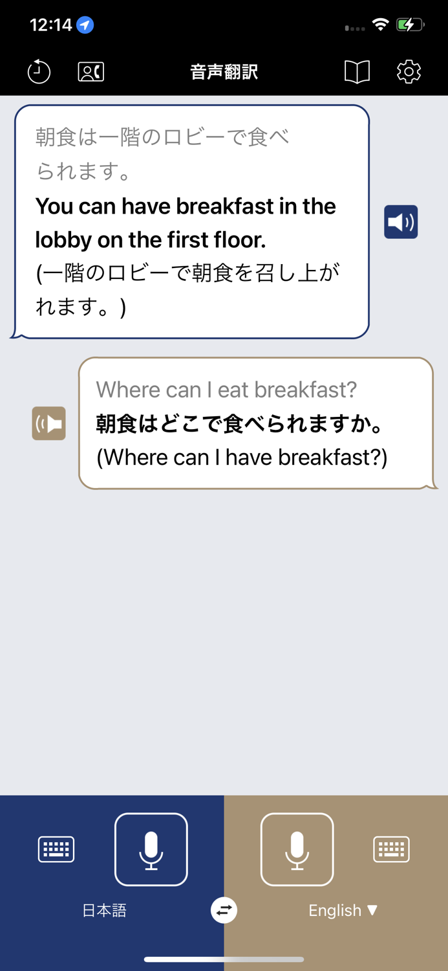Tap the Japanese microphone button
448x971 pixels.
click(151, 849)
